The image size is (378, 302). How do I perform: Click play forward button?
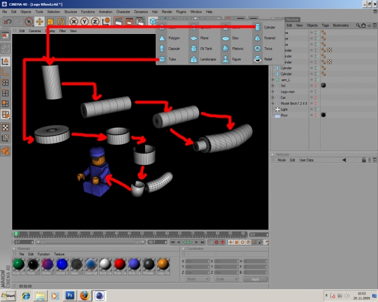[x=190, y=242]
